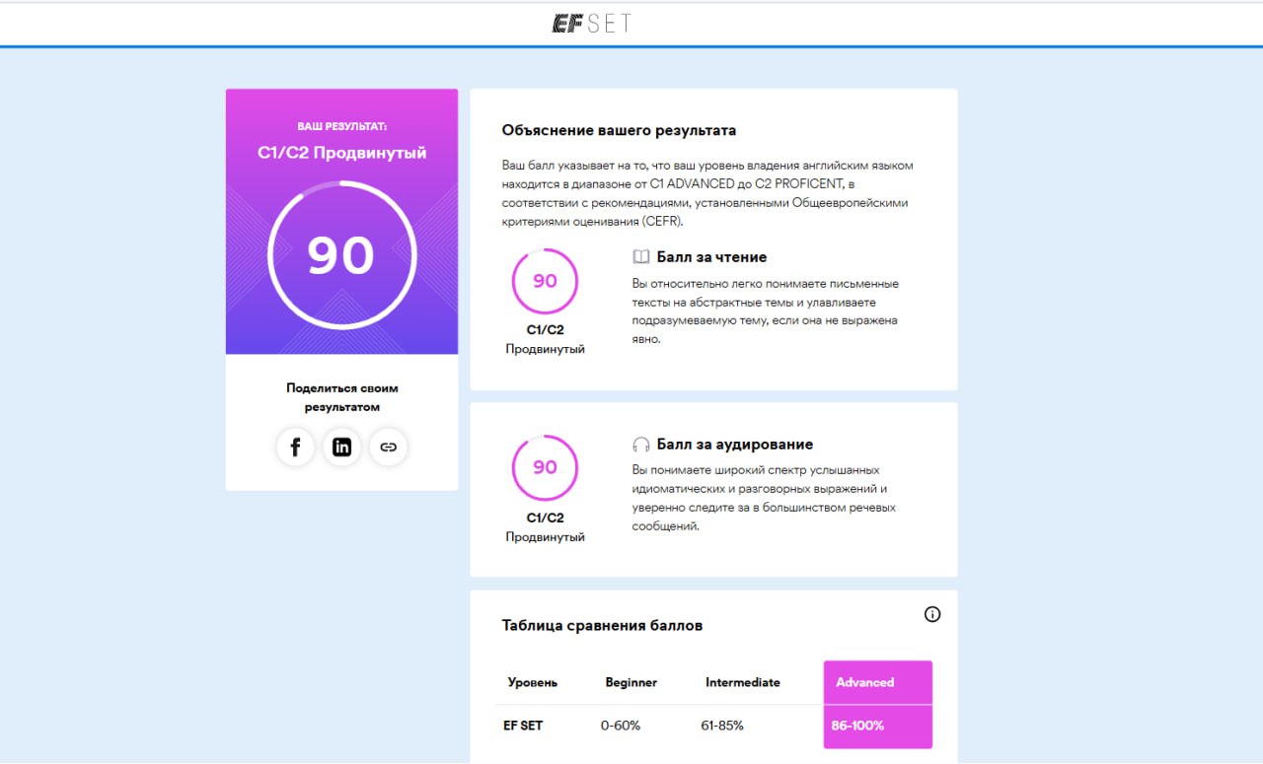Image resolution: width=1263 pixels, height=764 pixels.
Task: Open the score table info icon
Action: point(932,614)
